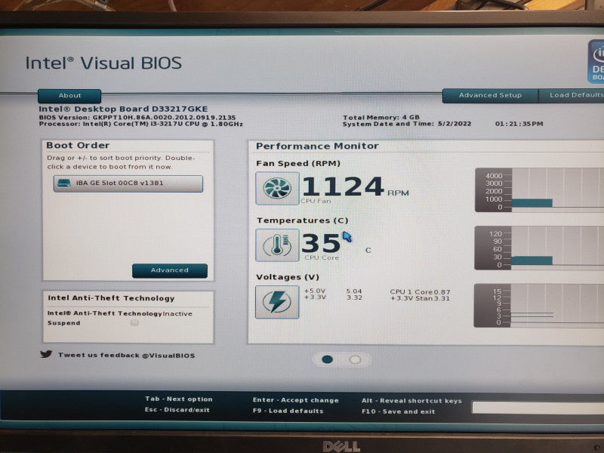Switch to the second page dot
The height and width of the screenshot is (453, 604).
click(x=355, y=360)
